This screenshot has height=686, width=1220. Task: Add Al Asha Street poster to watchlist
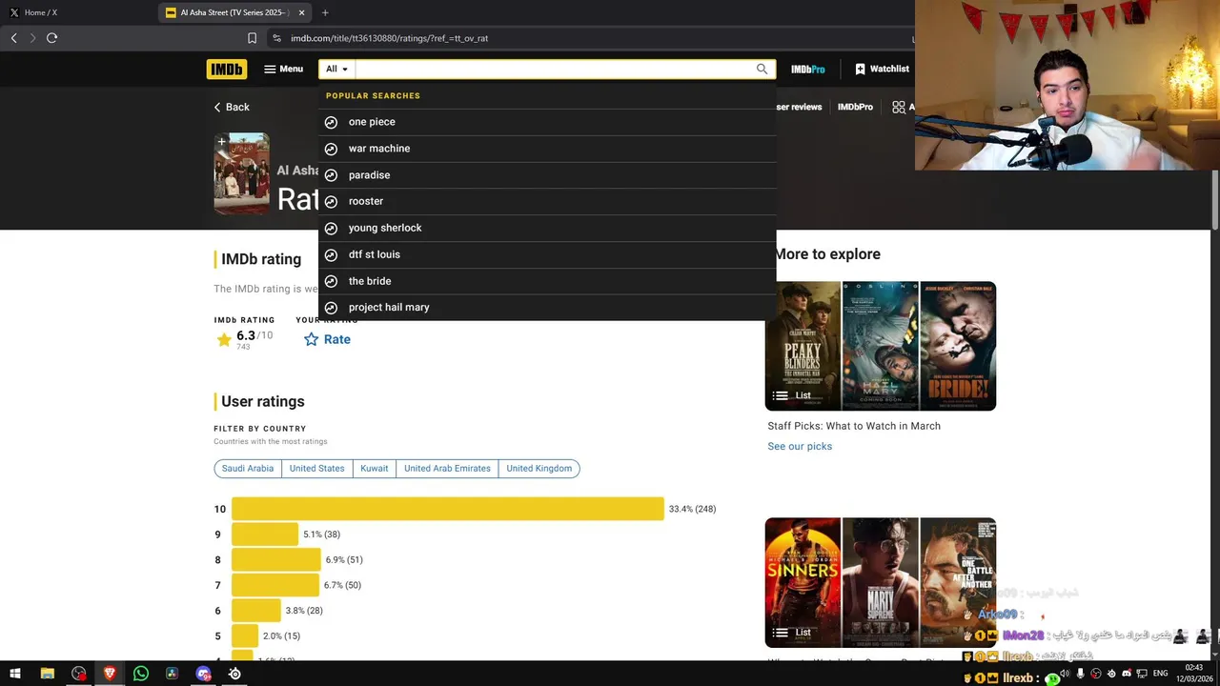(221, 142)
